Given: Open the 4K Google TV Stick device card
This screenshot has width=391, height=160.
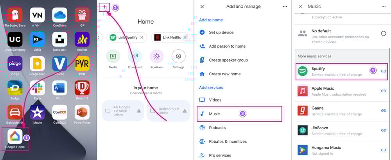Looking at the screenshot, I should pos(123,111).
